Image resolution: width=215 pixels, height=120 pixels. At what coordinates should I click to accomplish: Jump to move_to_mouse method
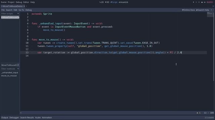(x=9, y=76)
